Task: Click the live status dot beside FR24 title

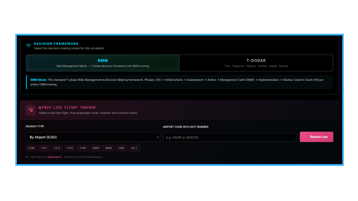Action: [39, 107]
